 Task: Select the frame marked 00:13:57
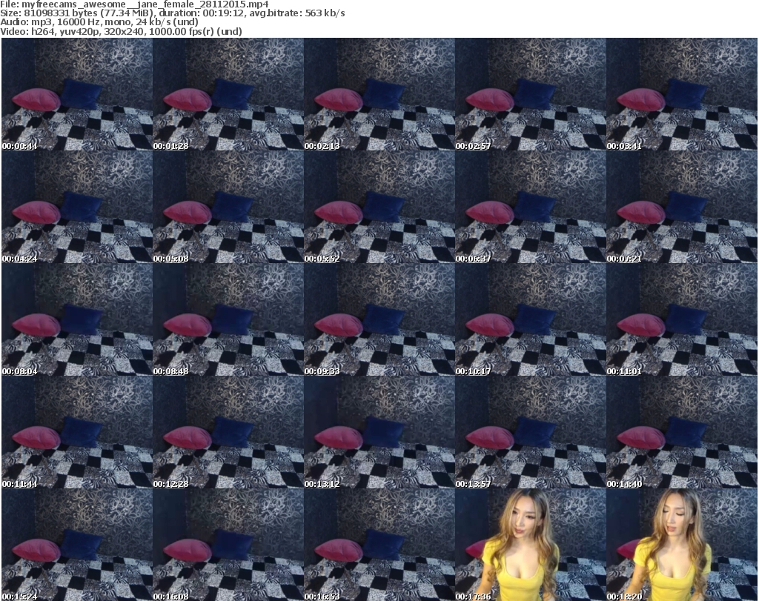pyautogui.click(x=530, y=433)
